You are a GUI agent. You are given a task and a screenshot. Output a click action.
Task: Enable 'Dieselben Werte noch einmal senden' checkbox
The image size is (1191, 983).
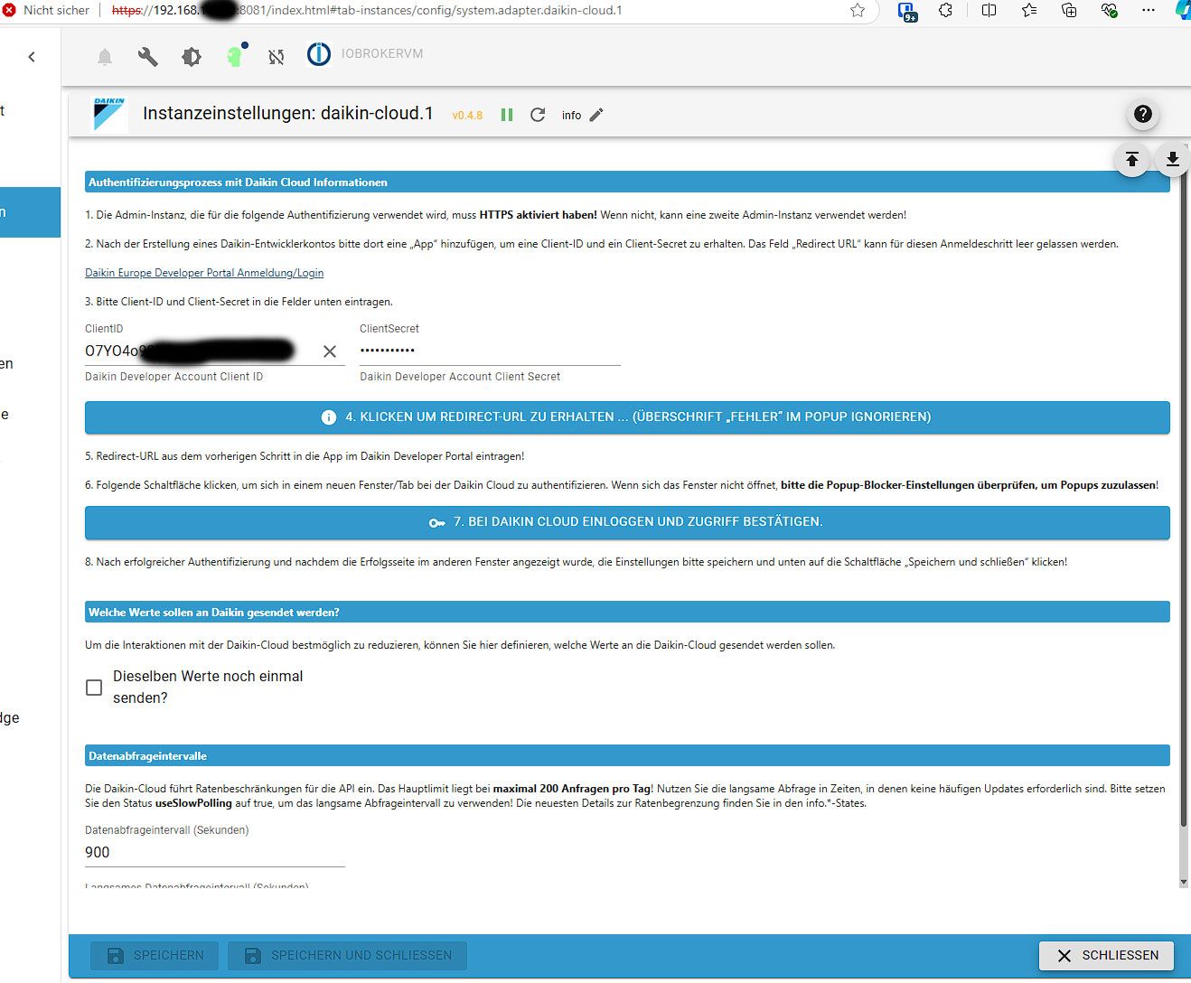click(94, 688)
